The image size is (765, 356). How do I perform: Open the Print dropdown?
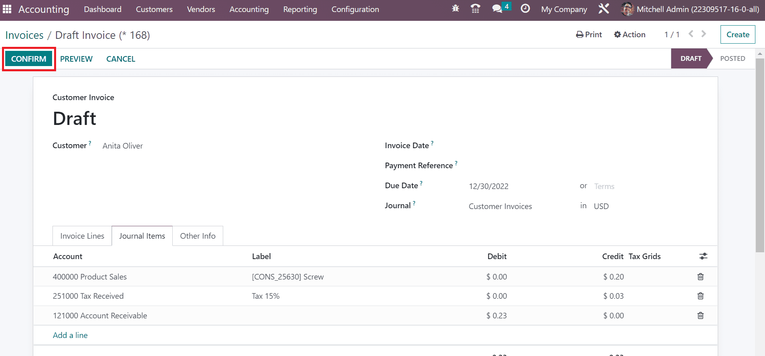[589, 34]
